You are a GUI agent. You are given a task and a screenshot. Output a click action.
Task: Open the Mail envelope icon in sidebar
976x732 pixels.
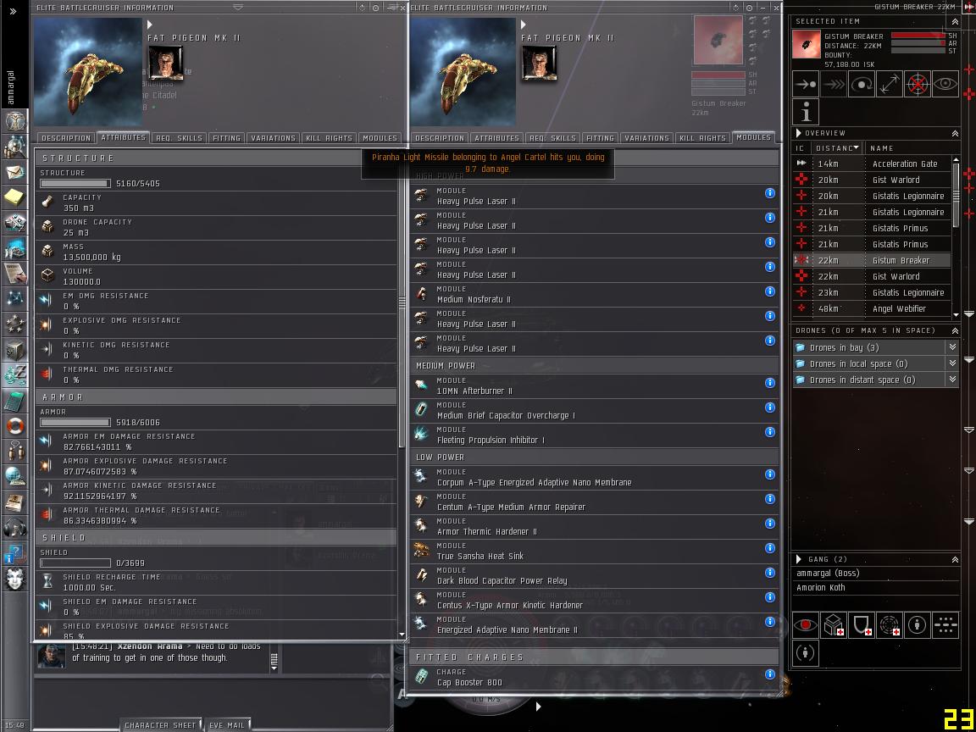click(14, 172)
